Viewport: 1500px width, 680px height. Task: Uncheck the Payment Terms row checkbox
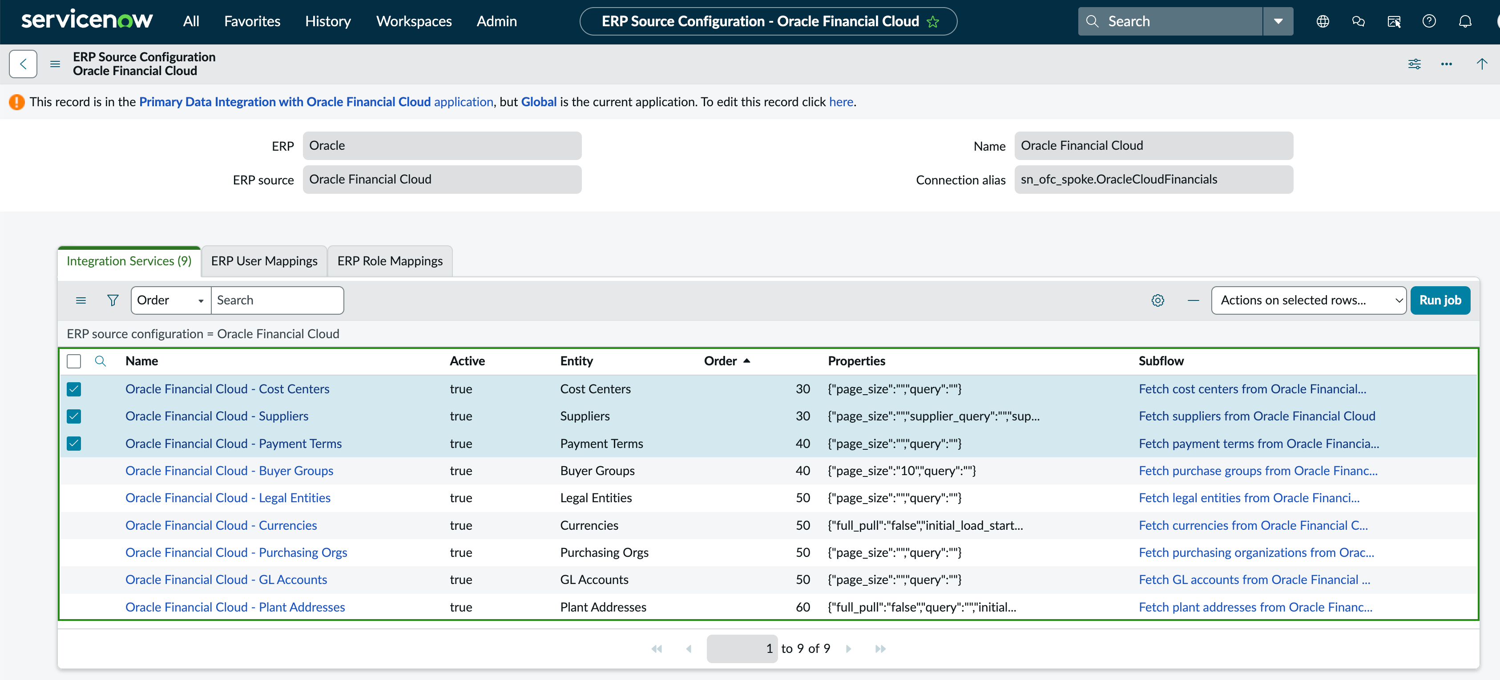[x=74, y=444]
